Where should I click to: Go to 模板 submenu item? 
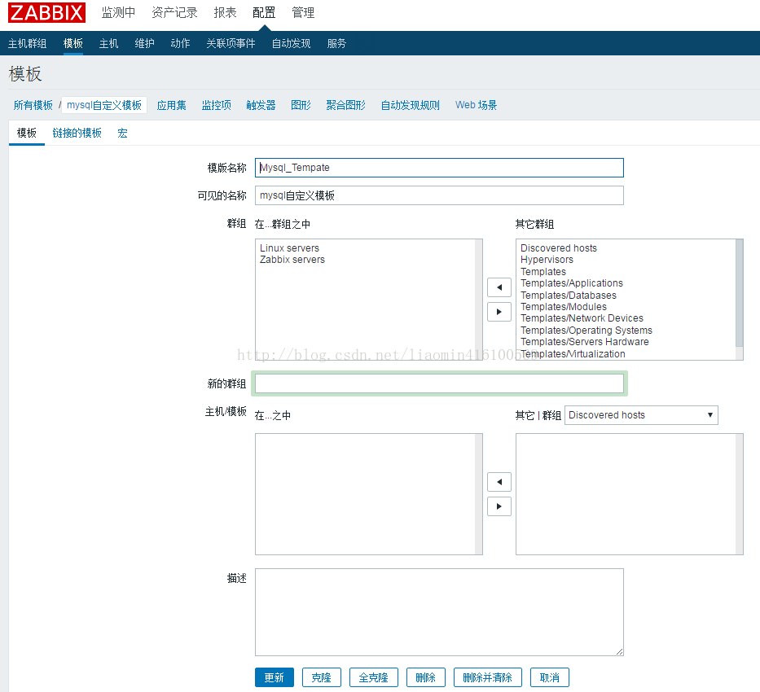tap(73, 44)
